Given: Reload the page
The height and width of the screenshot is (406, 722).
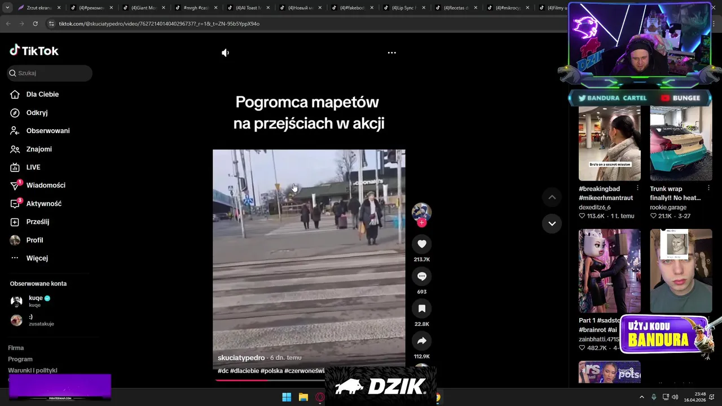Looking at the screenshot, I should pos(35,24).
